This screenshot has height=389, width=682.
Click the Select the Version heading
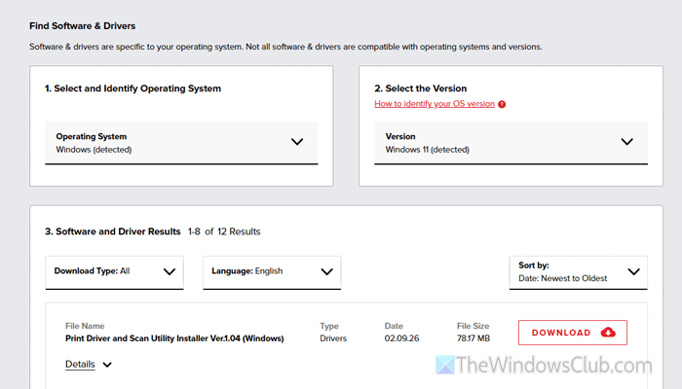point(420,88)
